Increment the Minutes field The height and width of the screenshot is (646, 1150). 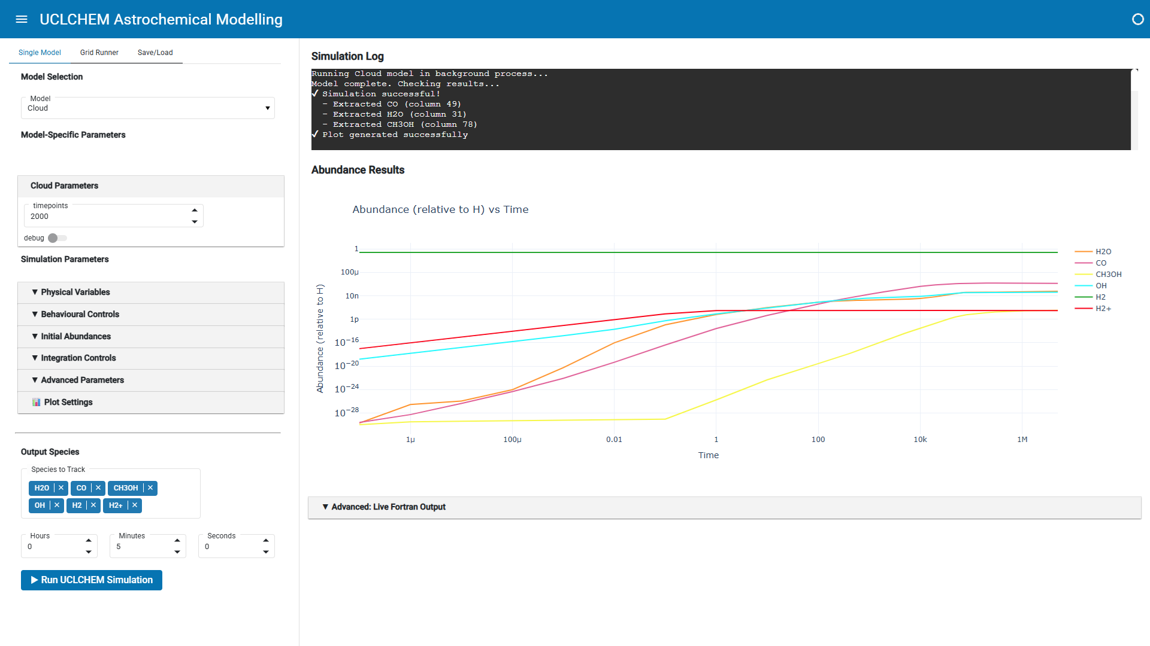(177, 541)
